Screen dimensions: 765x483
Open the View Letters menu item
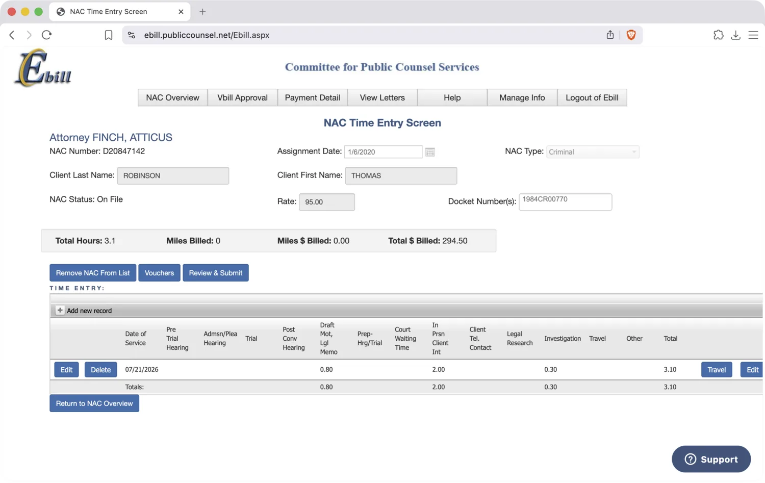(382, 97)
